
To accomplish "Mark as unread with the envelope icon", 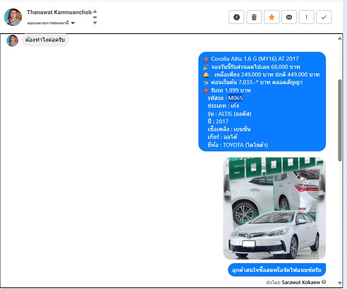I will click(x=289, y=17).
